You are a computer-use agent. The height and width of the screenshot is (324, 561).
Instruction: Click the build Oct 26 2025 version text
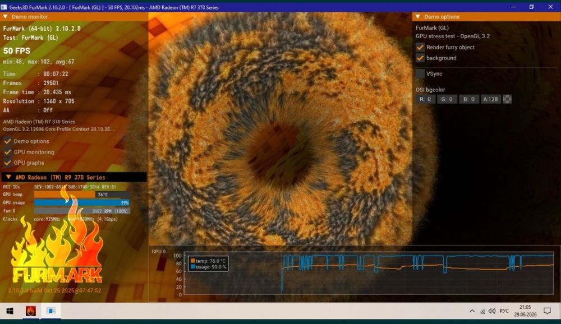[x=55, y=290]
